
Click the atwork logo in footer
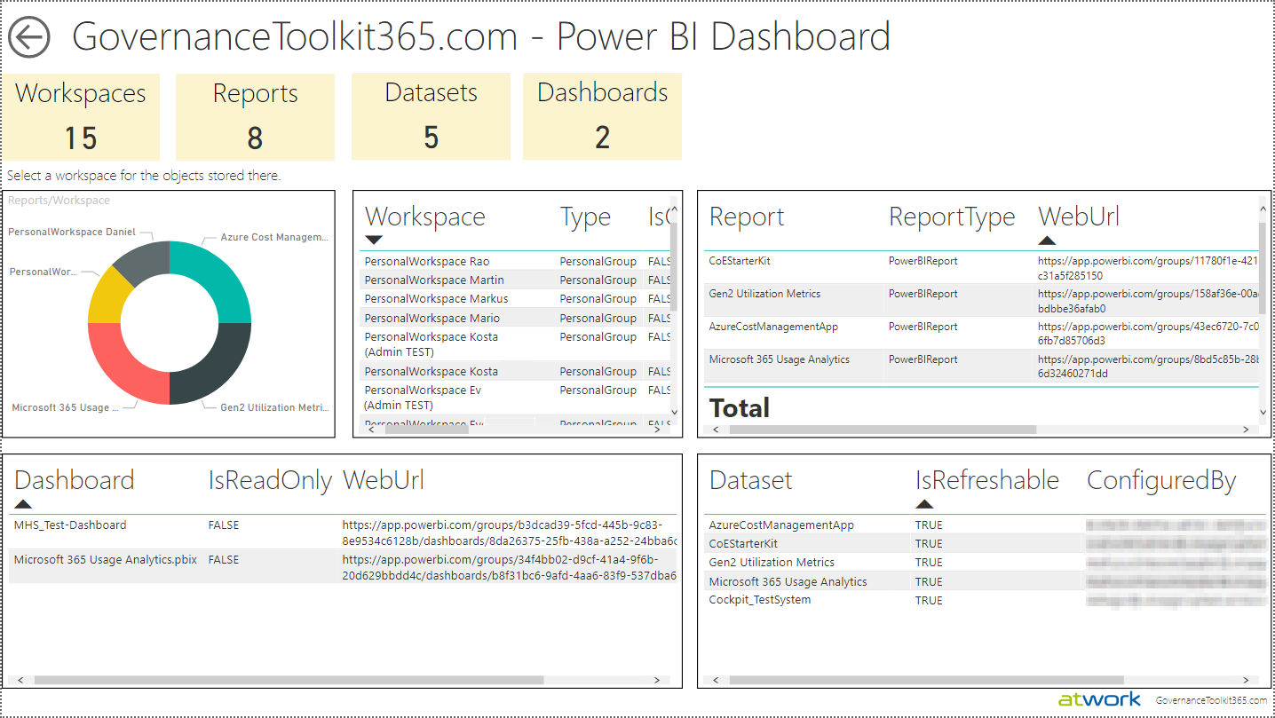click(x=1099, y=699)
